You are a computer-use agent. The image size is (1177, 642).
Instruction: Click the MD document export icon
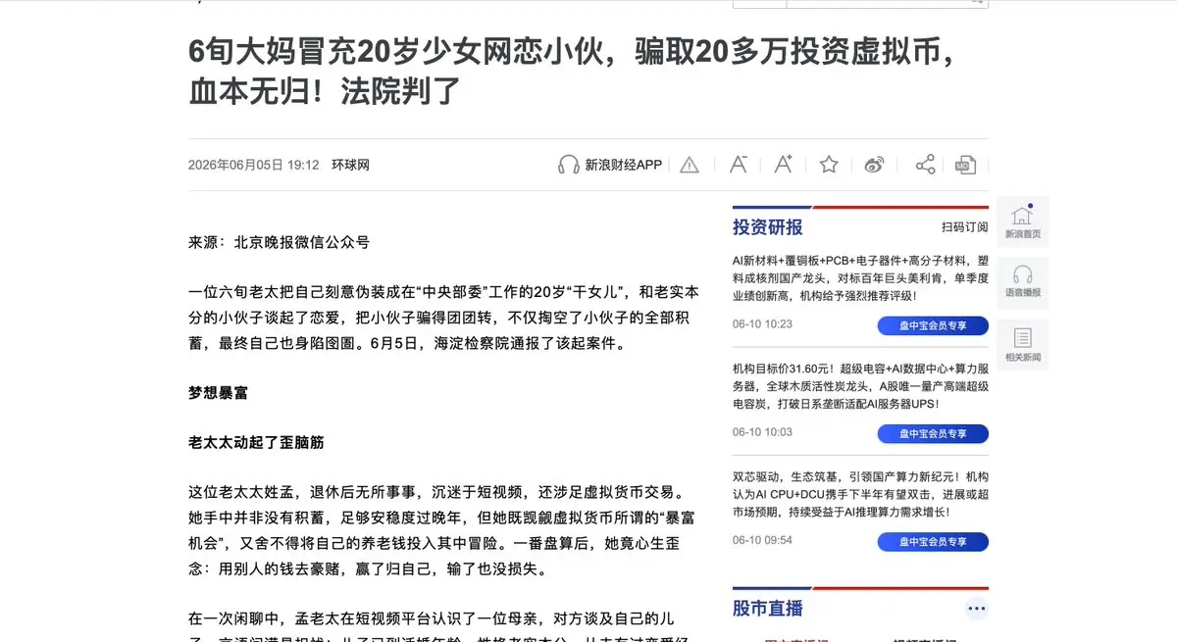pos(966,165)
